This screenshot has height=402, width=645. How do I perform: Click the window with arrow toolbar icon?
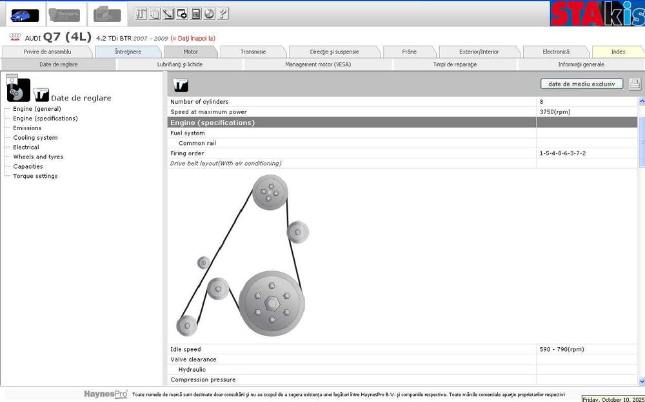tap(182, 14)
